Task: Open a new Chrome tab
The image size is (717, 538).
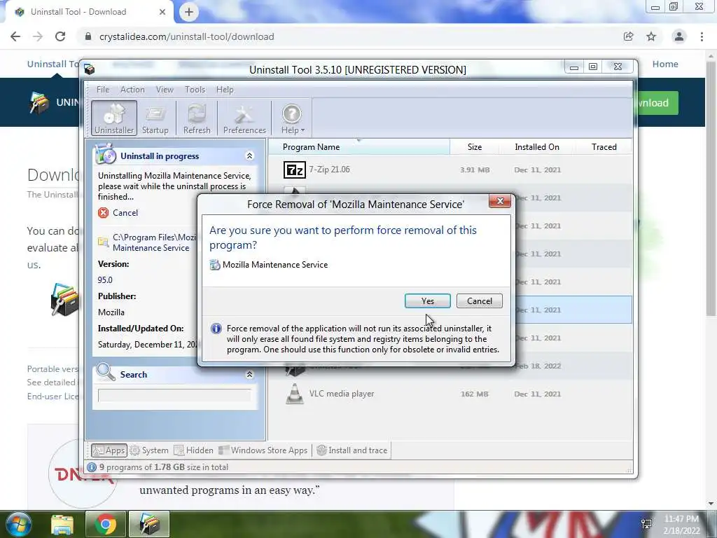Action: (x=189, y=12)
